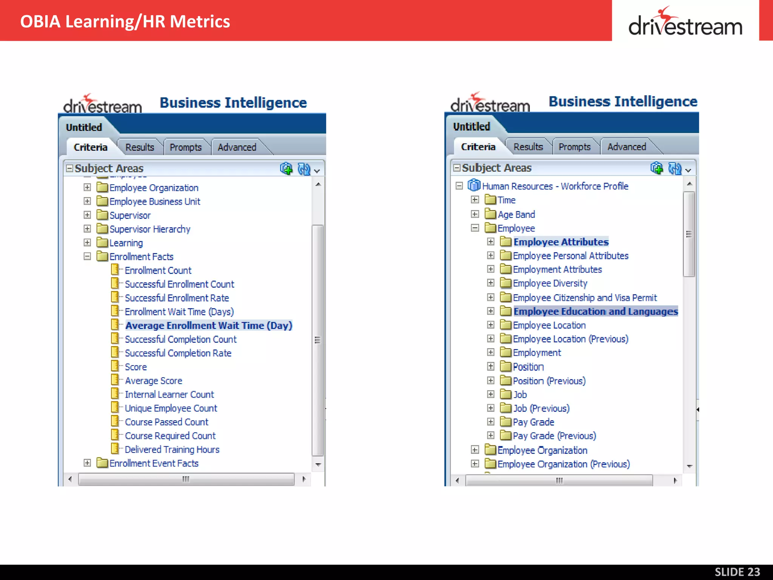Expand the Enrollment Event Facts node
Screen dimensions: 773x580
pos(87,463)
